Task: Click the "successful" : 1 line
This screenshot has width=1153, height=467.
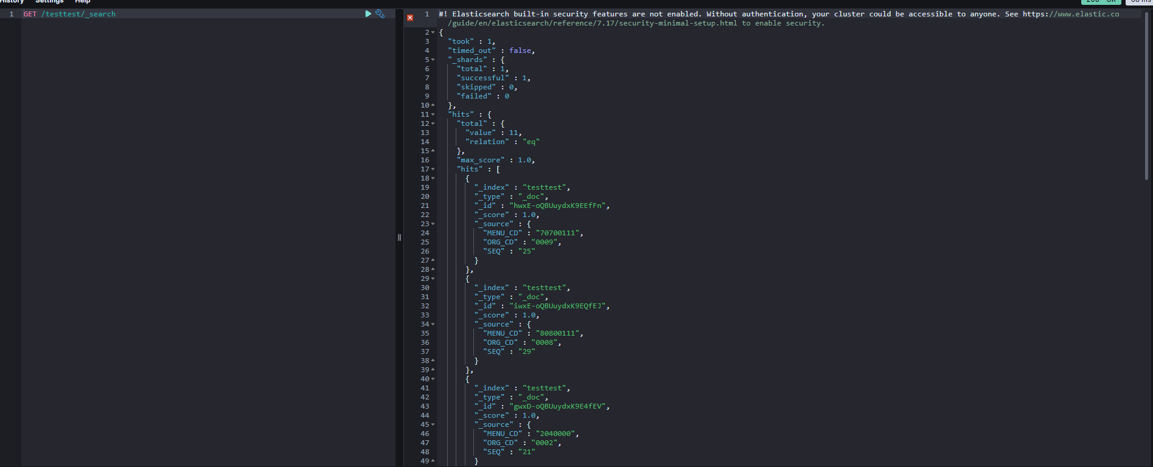Action: click(493, 78)
